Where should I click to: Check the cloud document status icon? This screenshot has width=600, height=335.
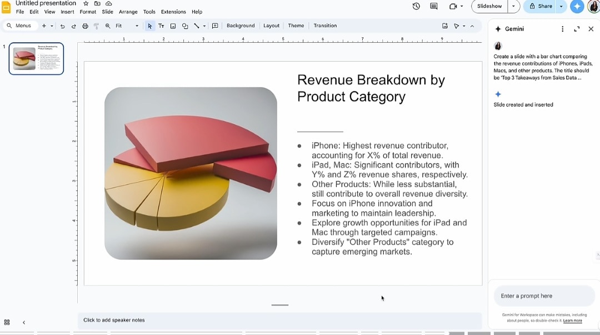[109, 3]
